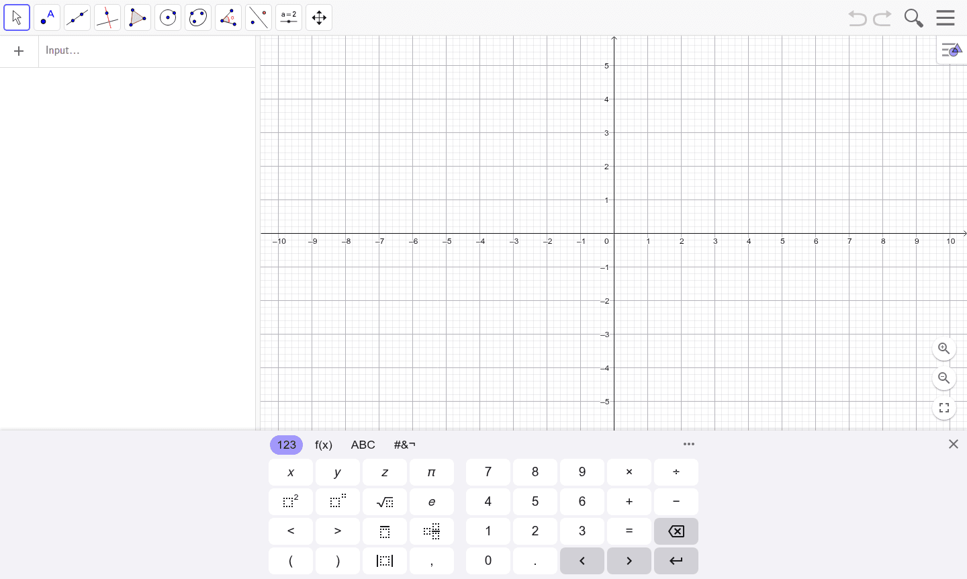
Task: Zoom in on the graphics view
Action: (944, 349)
